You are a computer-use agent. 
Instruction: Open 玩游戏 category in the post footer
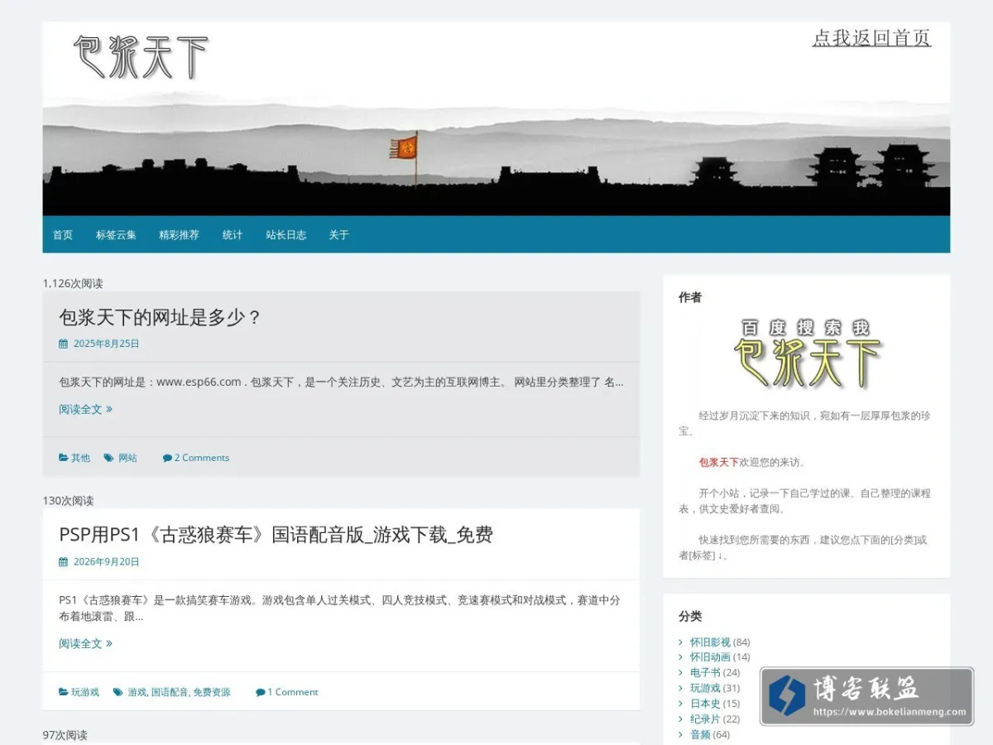tap(85, 692)
